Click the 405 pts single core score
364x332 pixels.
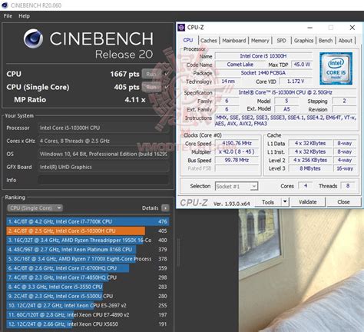127,87
